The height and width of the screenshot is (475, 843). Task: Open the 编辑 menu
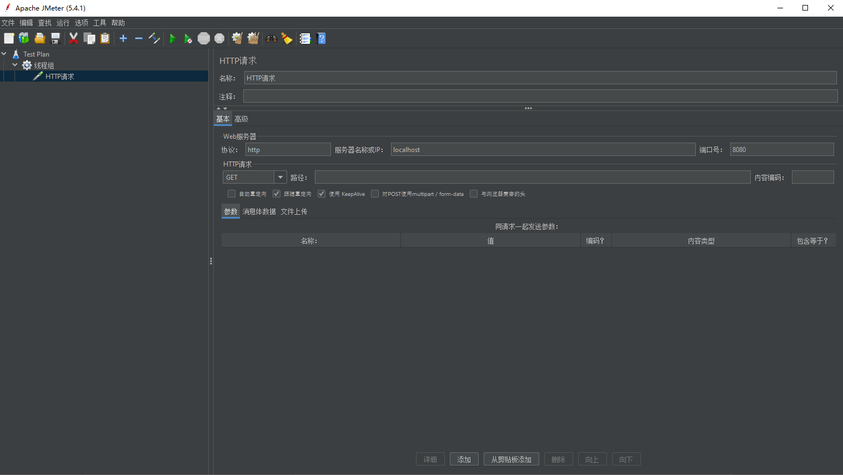click(x=26, y=23)
